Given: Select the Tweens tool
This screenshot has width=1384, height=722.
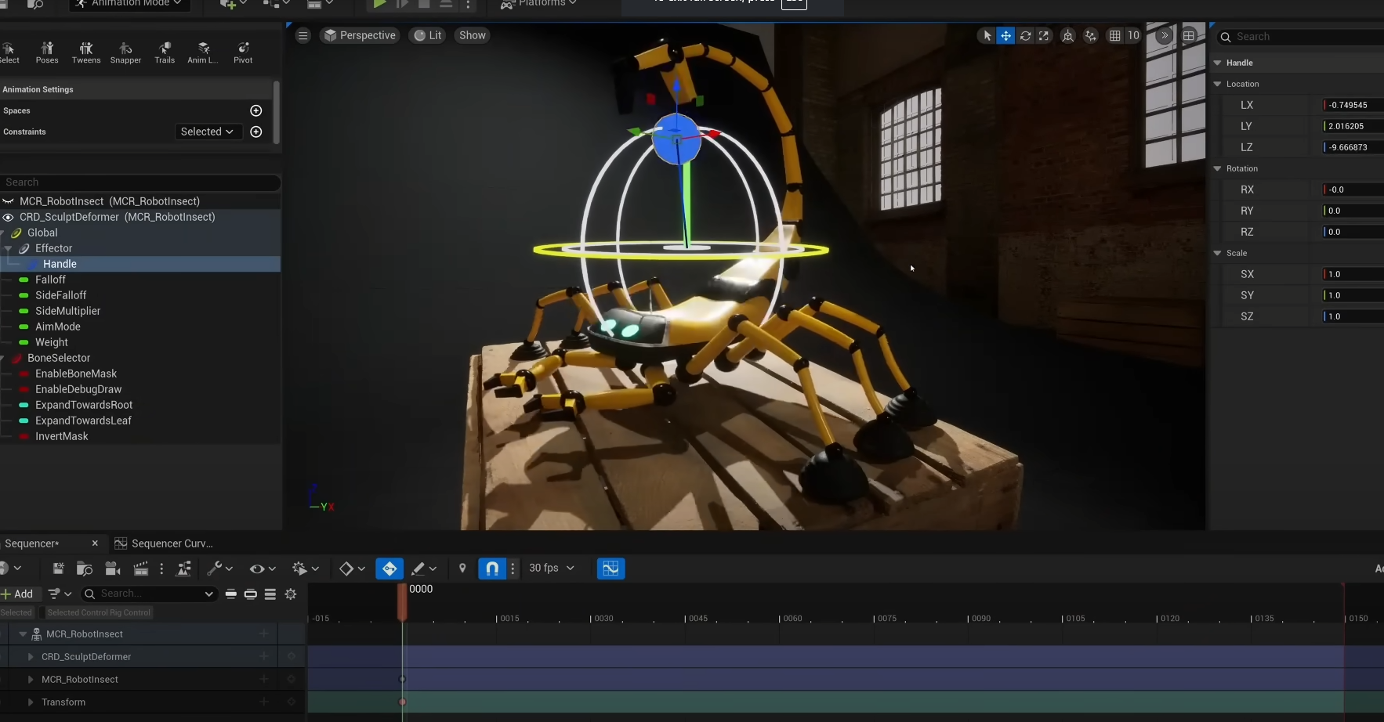Looking at the screenshot, I should [x=86, y=52].
